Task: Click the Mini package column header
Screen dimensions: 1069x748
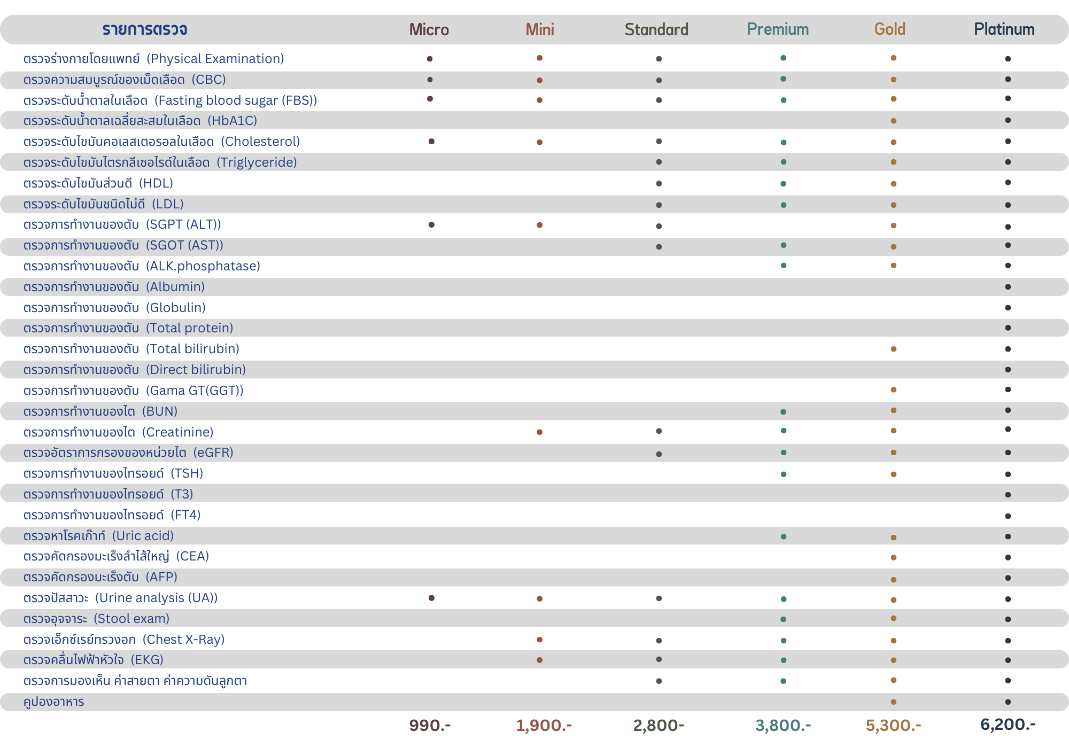Action: pos(540,29)
